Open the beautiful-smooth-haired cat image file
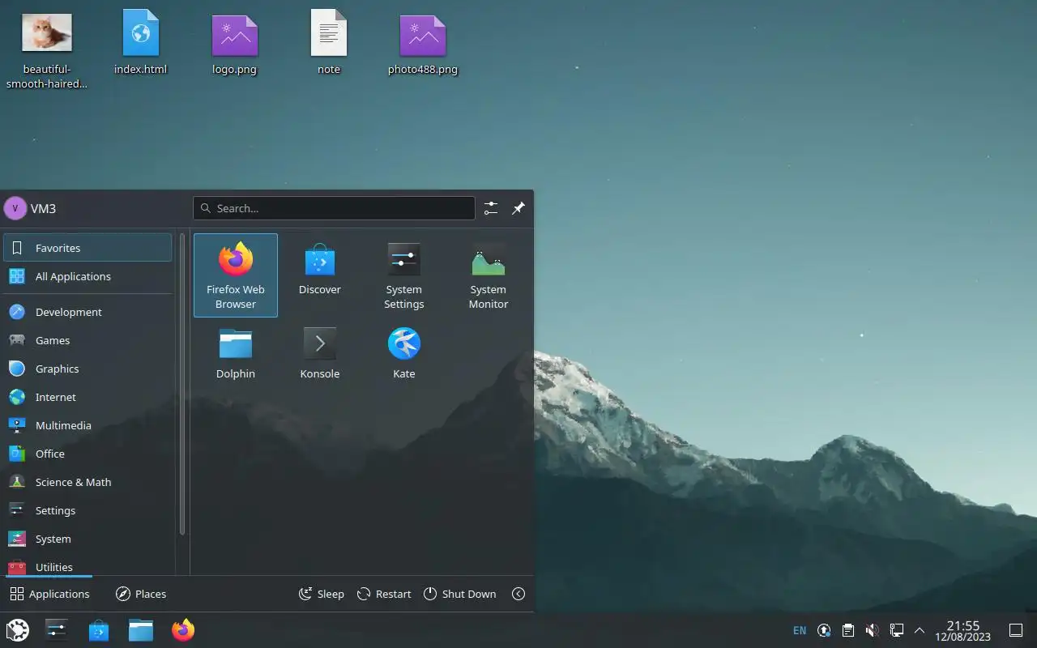Image resolution: width=1037 pixels, height=648 pixels. tap(47, 50)
